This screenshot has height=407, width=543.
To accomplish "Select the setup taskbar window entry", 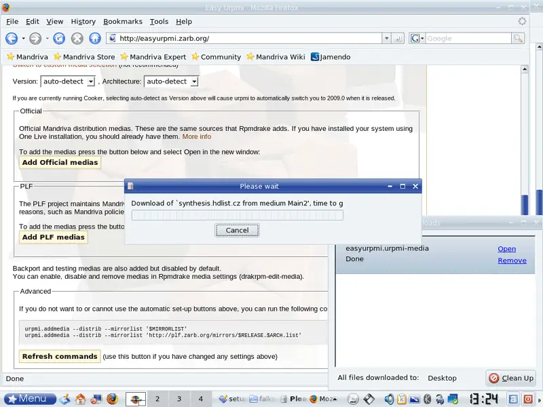I will (233, 399).
